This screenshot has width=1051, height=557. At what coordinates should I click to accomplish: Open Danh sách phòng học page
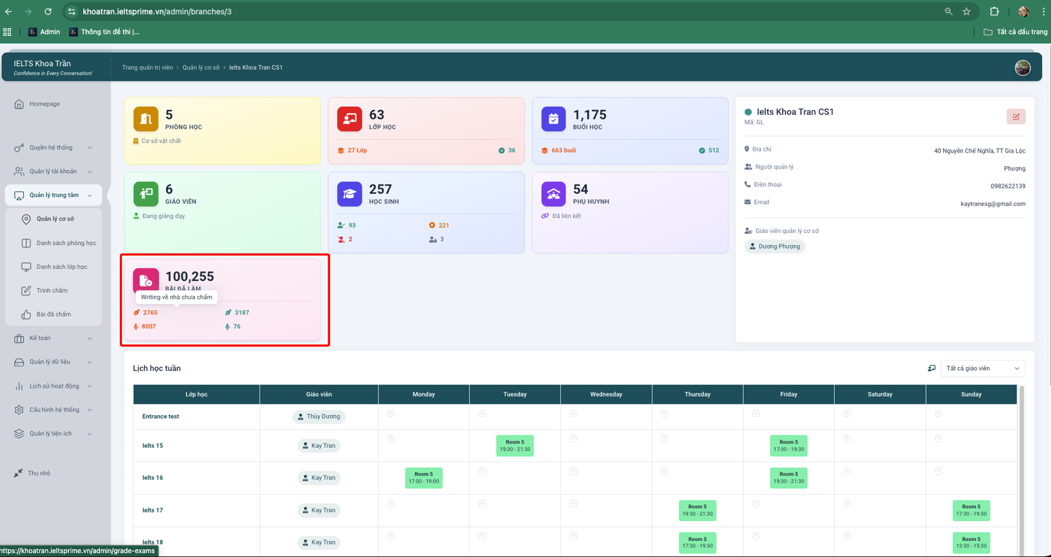(65, 243)
